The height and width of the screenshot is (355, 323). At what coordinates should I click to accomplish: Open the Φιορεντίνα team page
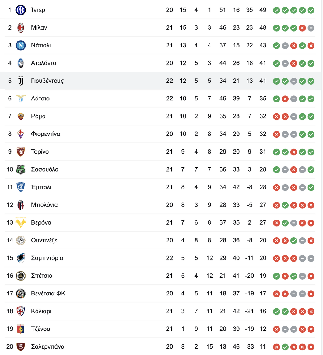click(x=46, y=134)
